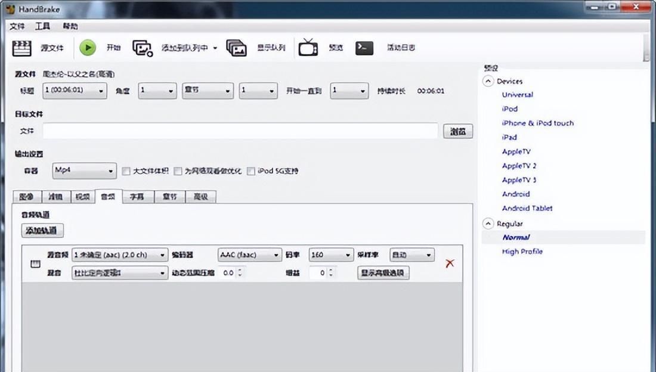The height and width of the screenshot is (372, 656).
Task: Open the sample rate 自动 dropdown
Action: (411, 255)
